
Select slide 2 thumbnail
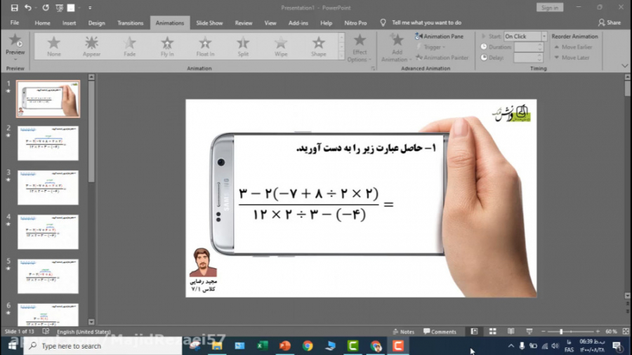[x=48, y=143]
